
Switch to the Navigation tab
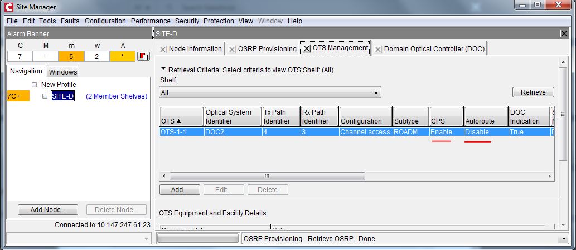click(26, 71)
